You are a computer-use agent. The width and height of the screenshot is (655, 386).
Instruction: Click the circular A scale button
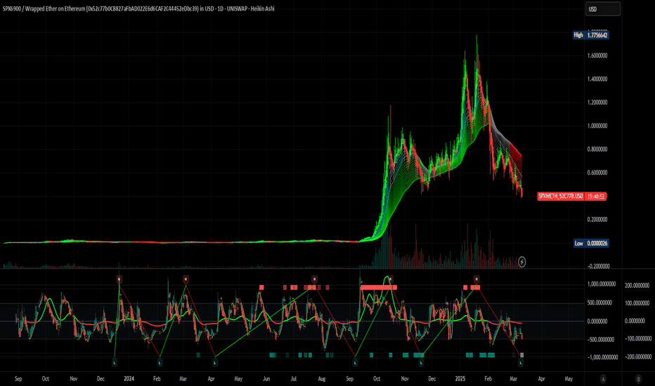click(x=603, y=379)
